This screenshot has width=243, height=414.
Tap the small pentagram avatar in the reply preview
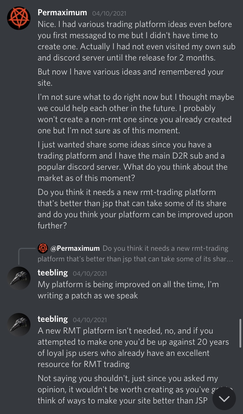click(43, 248)
